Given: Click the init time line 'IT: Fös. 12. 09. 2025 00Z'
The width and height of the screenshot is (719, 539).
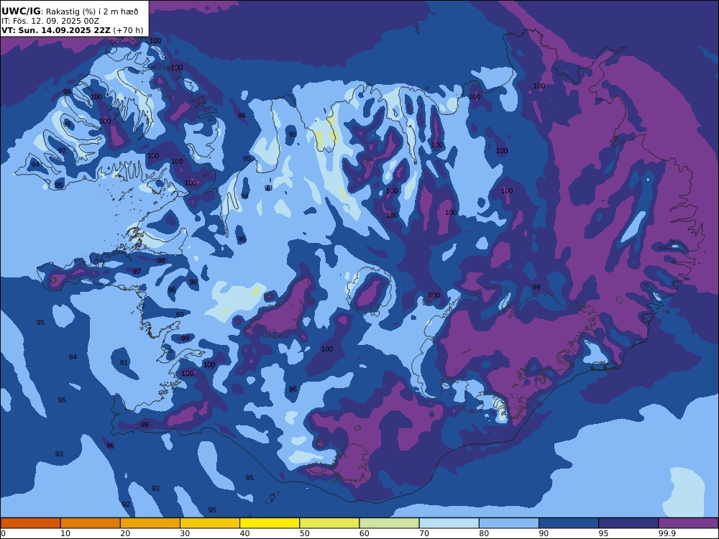Looking at the screenshot, I should (x=50, y=21).
